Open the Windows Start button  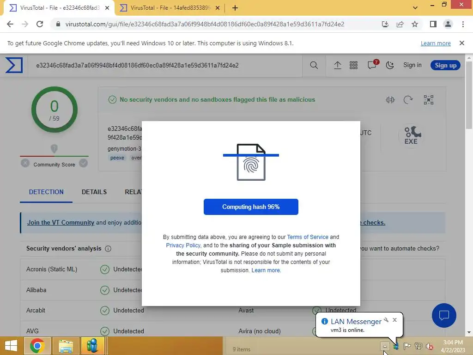pos(11,346)
